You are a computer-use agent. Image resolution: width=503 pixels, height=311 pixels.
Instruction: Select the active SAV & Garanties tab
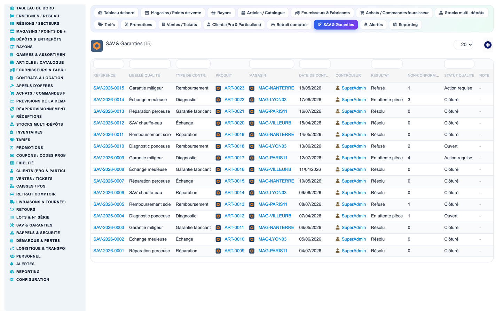click(336, 25)
